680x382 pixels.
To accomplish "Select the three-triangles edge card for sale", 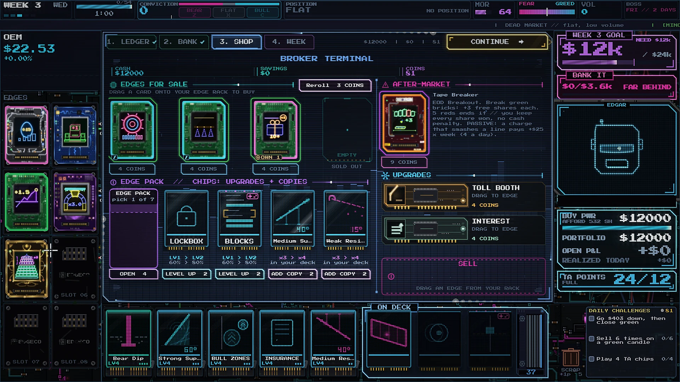I will tap(204, 130).
